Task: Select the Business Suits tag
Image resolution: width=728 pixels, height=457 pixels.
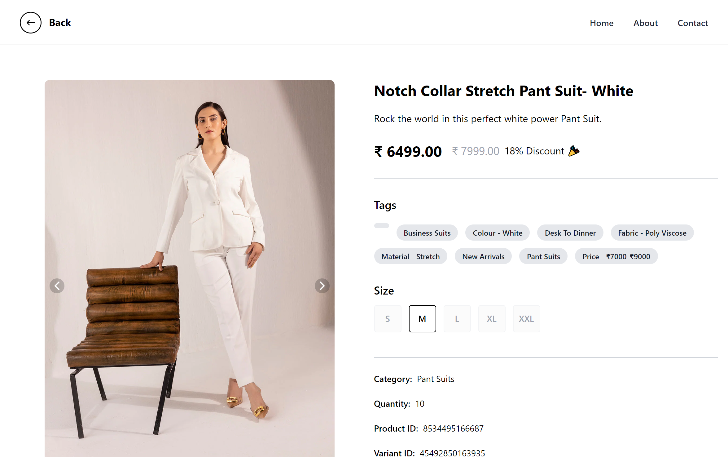Action: [427, 233]
